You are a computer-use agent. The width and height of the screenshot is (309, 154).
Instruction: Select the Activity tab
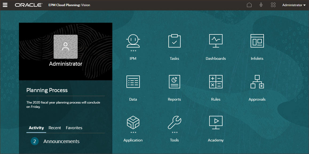point(36,128)
